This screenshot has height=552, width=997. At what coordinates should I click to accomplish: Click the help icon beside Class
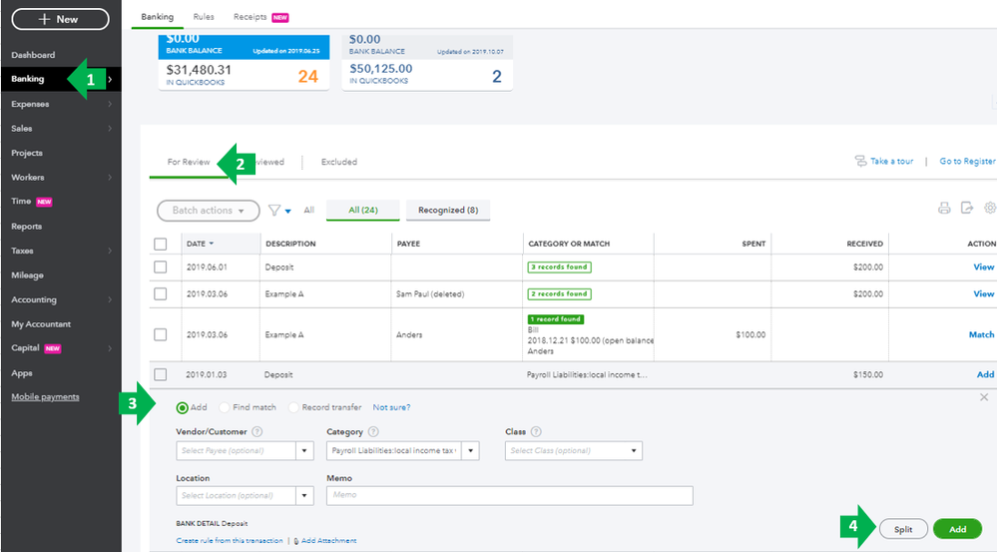click(536, 432)
